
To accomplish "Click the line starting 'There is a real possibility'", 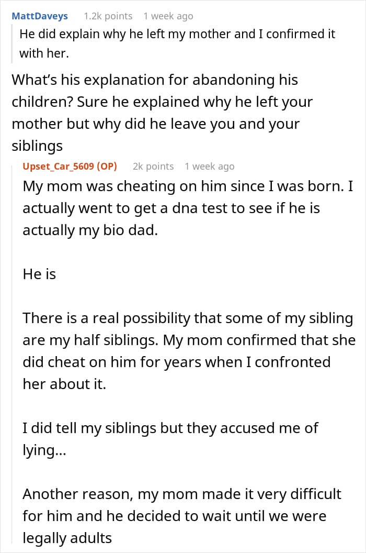I will coord(188,318).
